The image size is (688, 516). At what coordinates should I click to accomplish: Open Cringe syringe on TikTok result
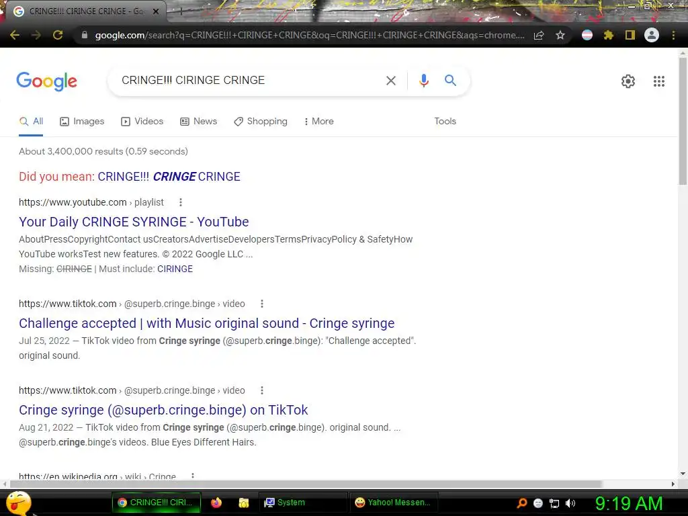coord(163,410)
